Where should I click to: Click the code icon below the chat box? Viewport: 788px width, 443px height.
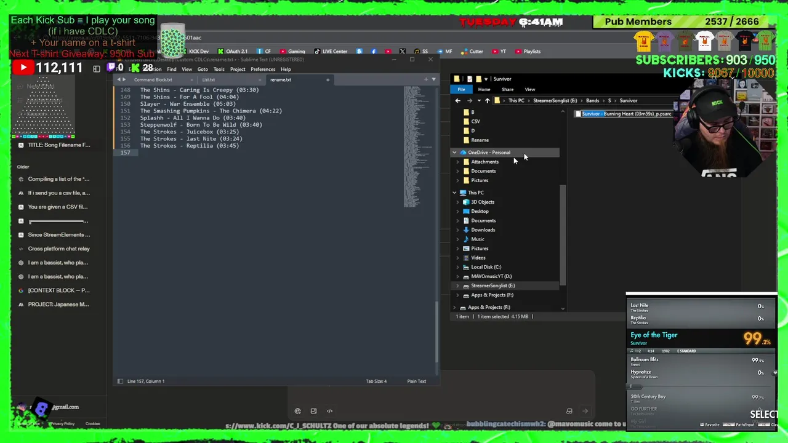point(329,411)
